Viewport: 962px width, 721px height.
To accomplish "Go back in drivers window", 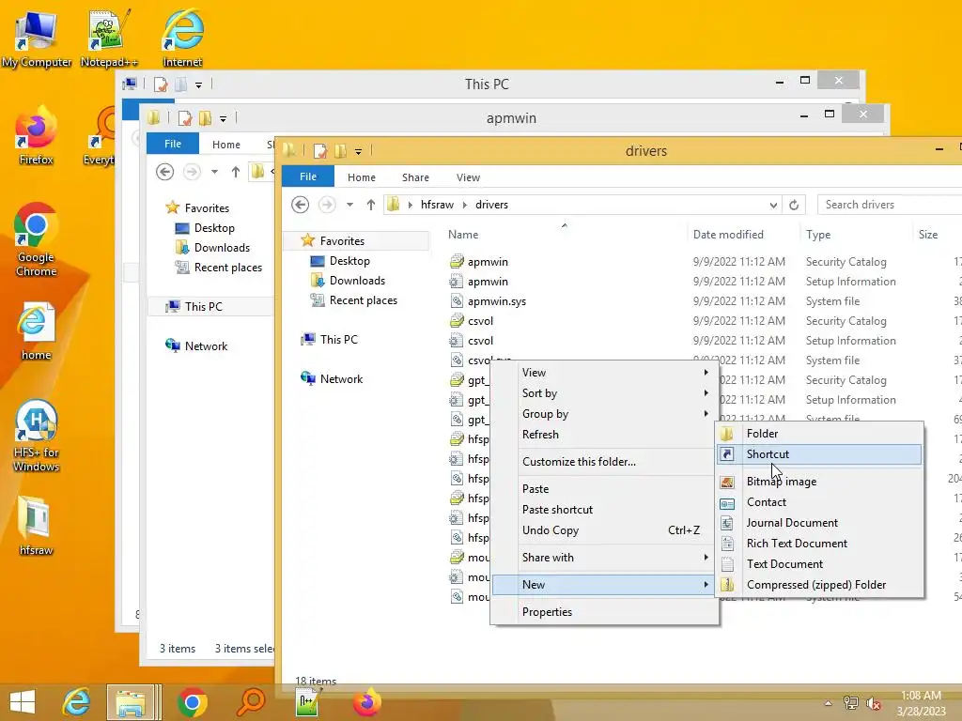I will click(300, 205).
